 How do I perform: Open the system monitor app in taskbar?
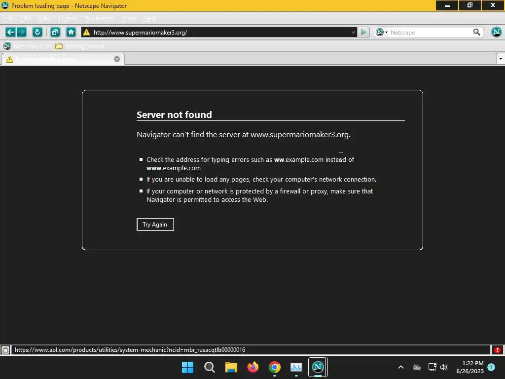(296, 367)
